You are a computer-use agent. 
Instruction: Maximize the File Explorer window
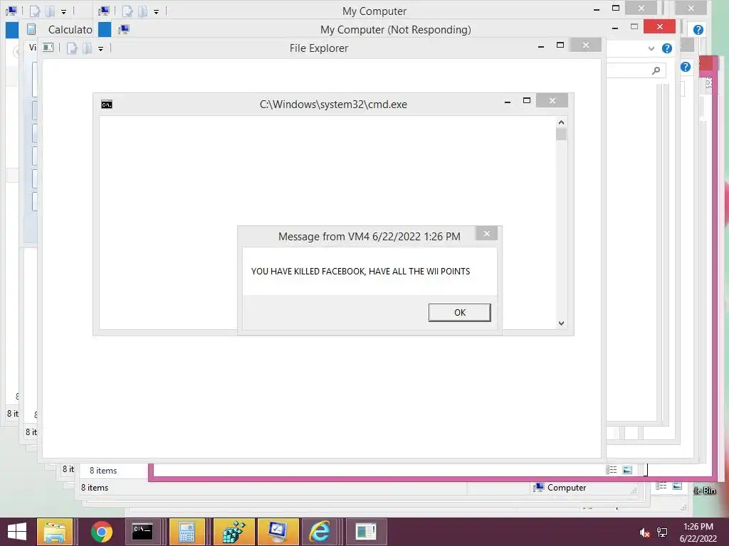tap(560, 45)
